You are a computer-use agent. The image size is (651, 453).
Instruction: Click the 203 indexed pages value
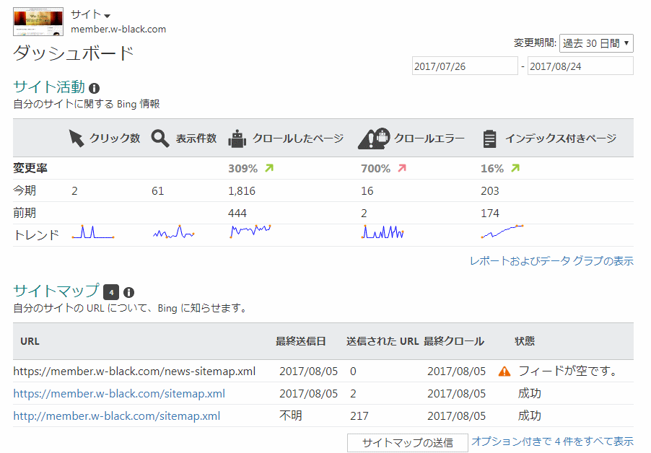(490, 191)
